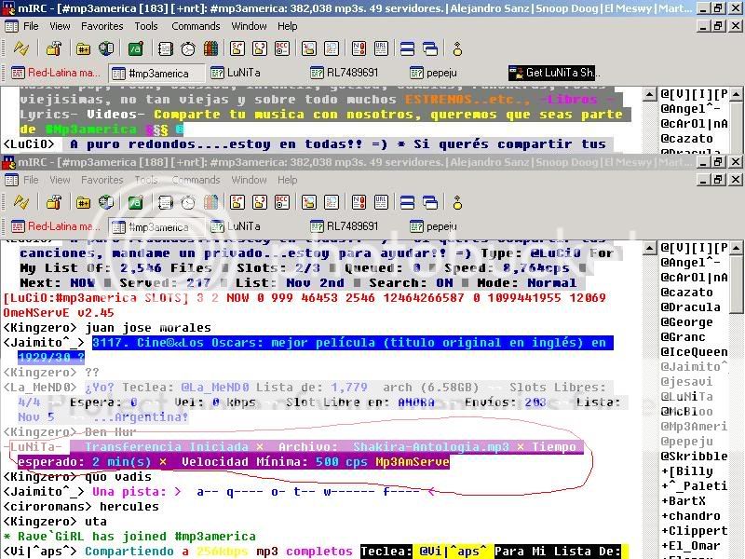Screen dimensions: 745x559
Task: Open Favorites globe icon in upper toolbar
Action: coord(106,48)
